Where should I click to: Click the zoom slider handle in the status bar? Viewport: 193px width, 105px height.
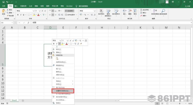(x=180, y=103)
